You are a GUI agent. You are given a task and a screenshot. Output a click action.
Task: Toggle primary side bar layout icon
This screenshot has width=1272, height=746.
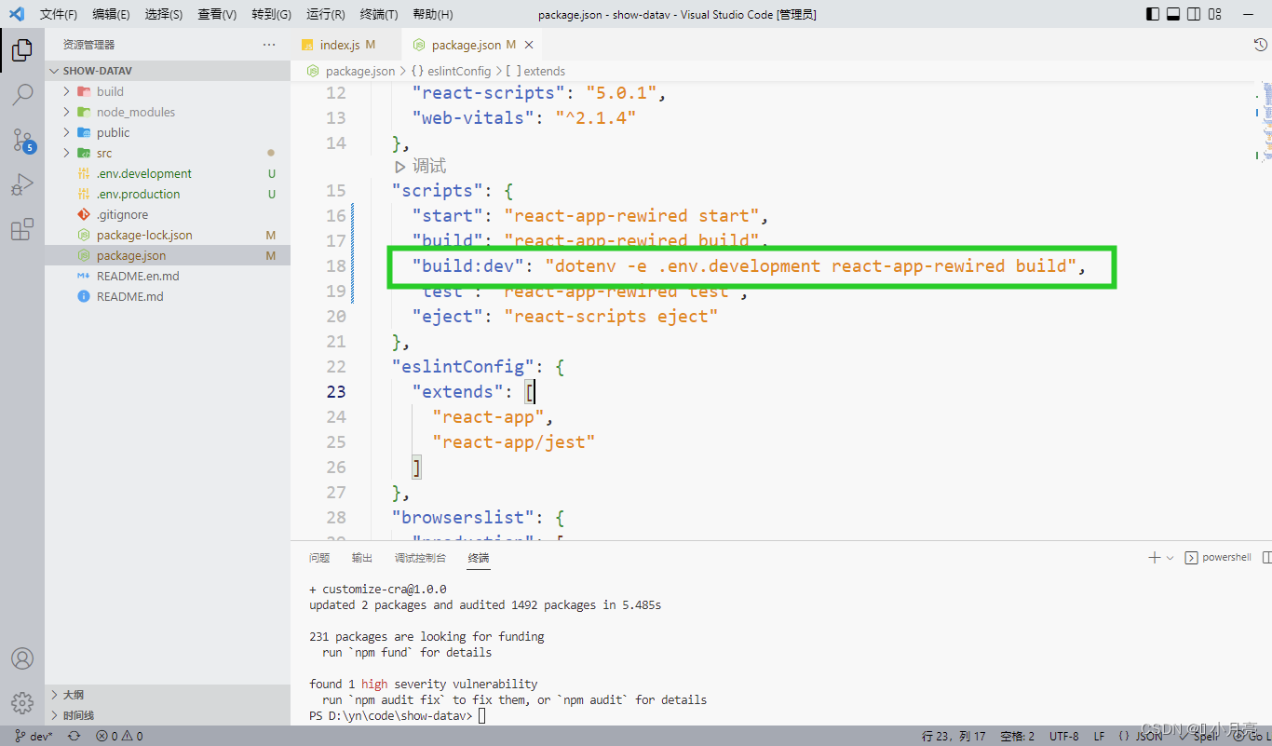(x=1153, y=14)
